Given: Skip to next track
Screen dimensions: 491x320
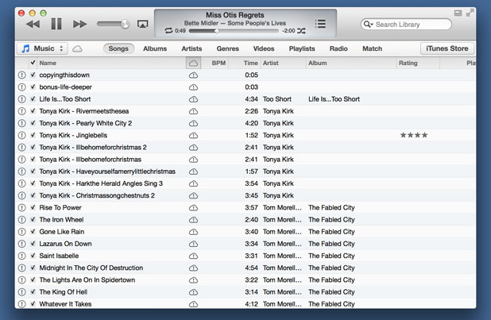Looking at the screenshot, I should tap(80, 24).
